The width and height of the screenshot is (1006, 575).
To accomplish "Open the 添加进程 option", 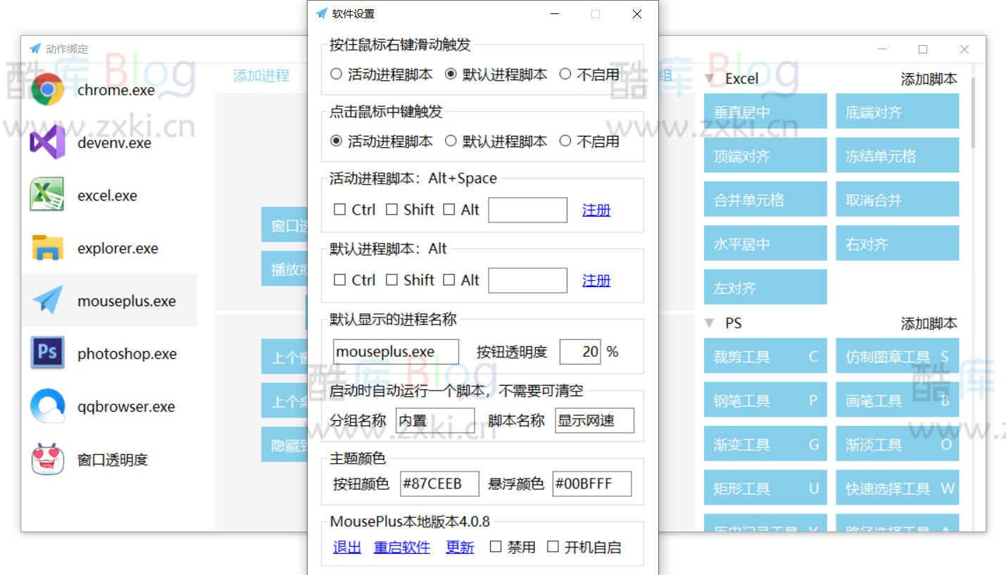I will click(x=261, y=75).
